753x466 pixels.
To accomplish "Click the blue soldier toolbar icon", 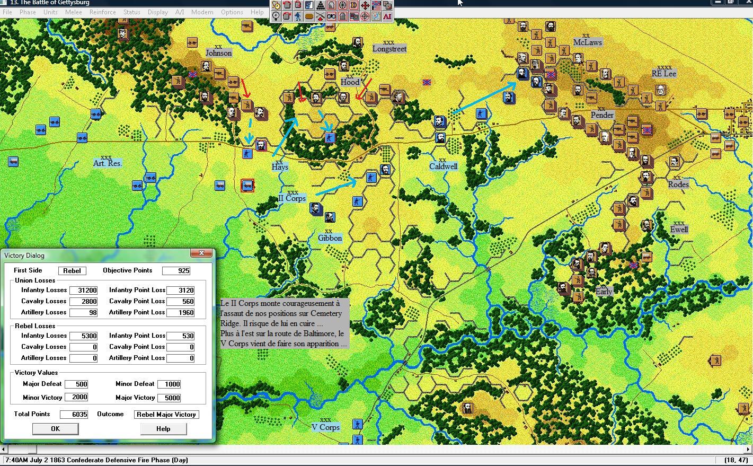I will tap(298, 16).
